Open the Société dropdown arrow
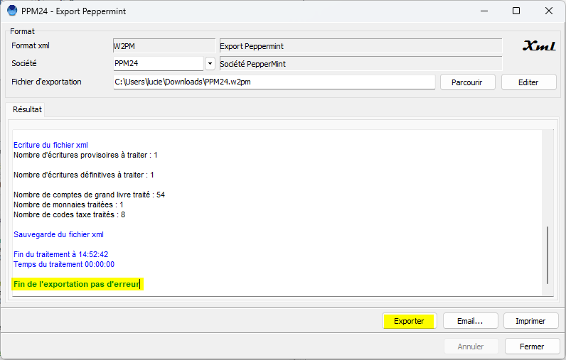Screen dimensions: 566x360 (x=210, y=63)
